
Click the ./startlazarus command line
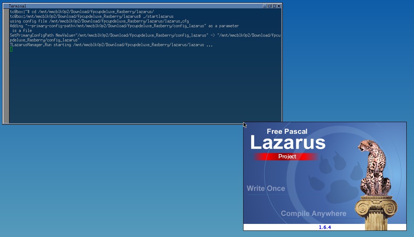coord(91,16)
